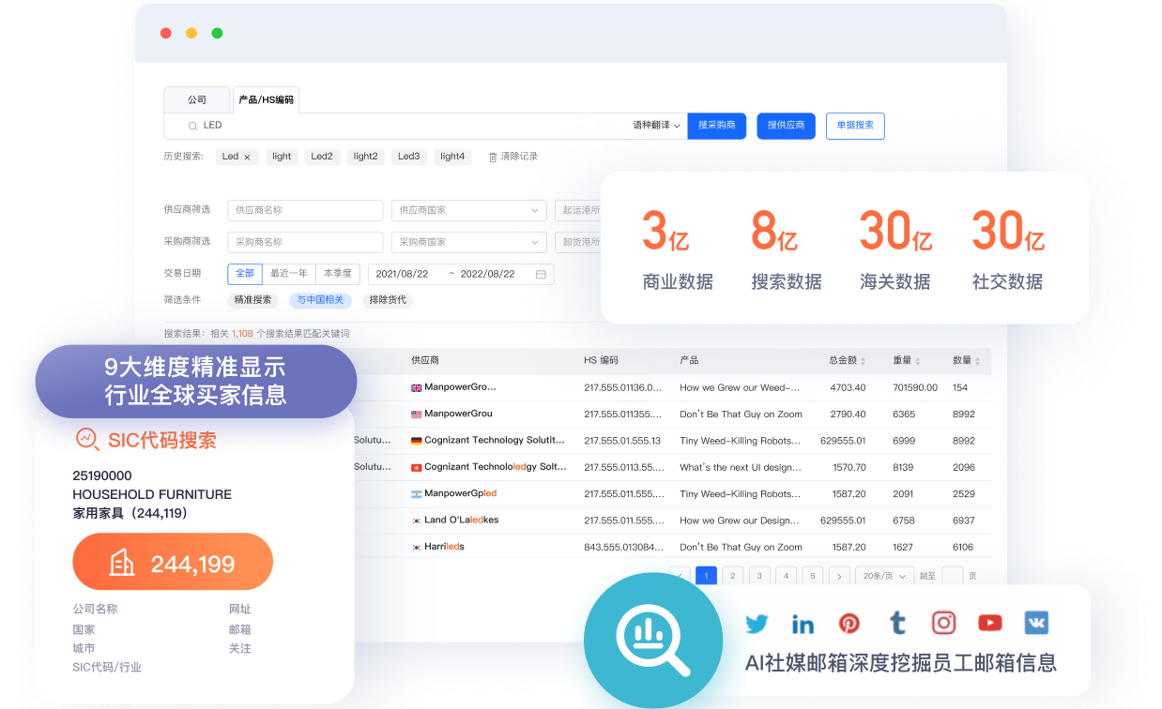Click the calendar icon in date range
The width and height of the screenshot is (1162, 709).
(x=541, y=274)
